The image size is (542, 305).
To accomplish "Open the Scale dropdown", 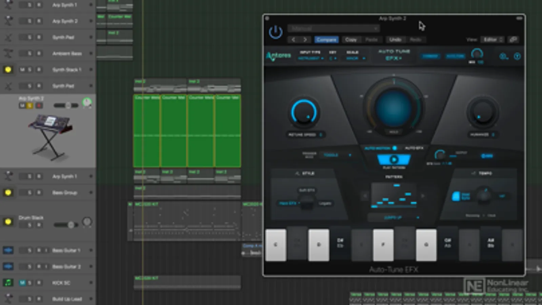I will click(356, 58).
